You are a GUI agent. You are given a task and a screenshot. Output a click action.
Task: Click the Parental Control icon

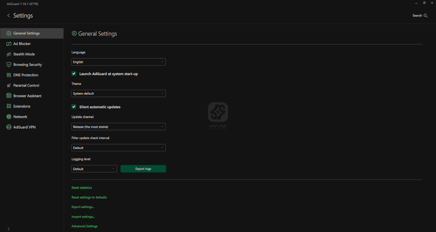pos(9,86)
